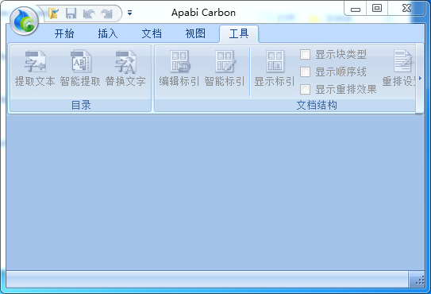Click the Undo icon in quick access toolbar

coord(89,13)
